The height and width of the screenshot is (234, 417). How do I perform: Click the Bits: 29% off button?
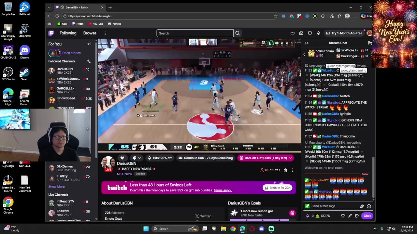point(160,158)
